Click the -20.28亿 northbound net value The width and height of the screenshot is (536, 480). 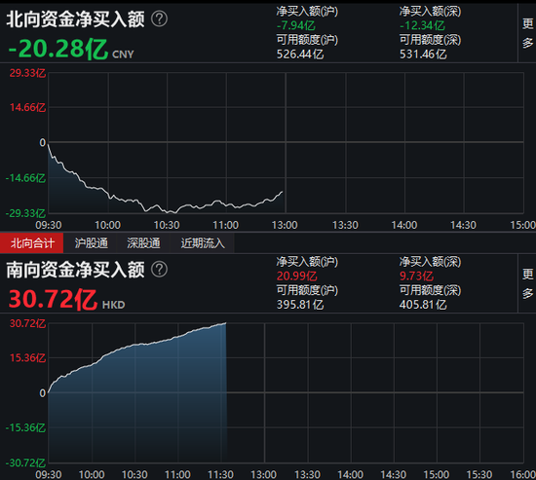[58, 49]
